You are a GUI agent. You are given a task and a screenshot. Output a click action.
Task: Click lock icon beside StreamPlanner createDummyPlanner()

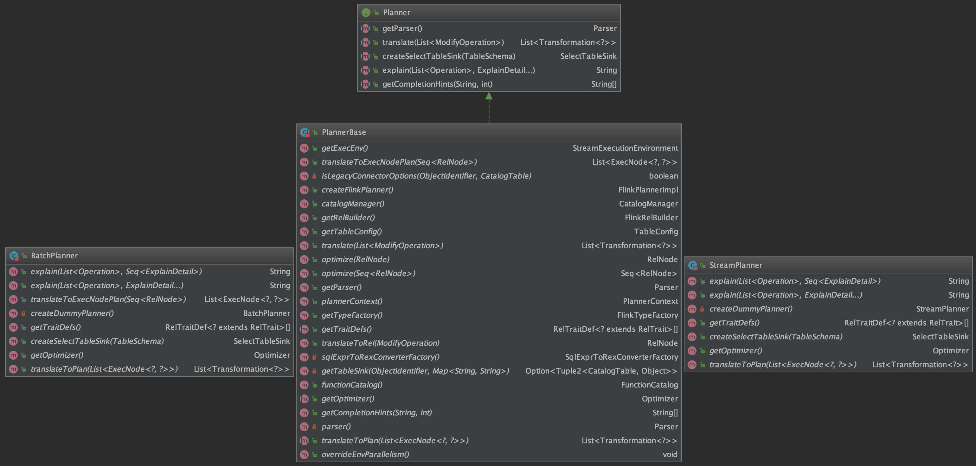(702, 309)
